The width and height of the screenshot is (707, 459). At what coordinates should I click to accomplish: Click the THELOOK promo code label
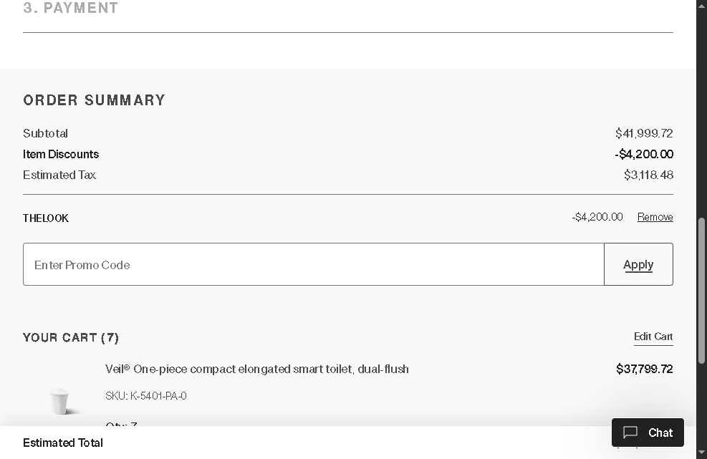point(46,218)
